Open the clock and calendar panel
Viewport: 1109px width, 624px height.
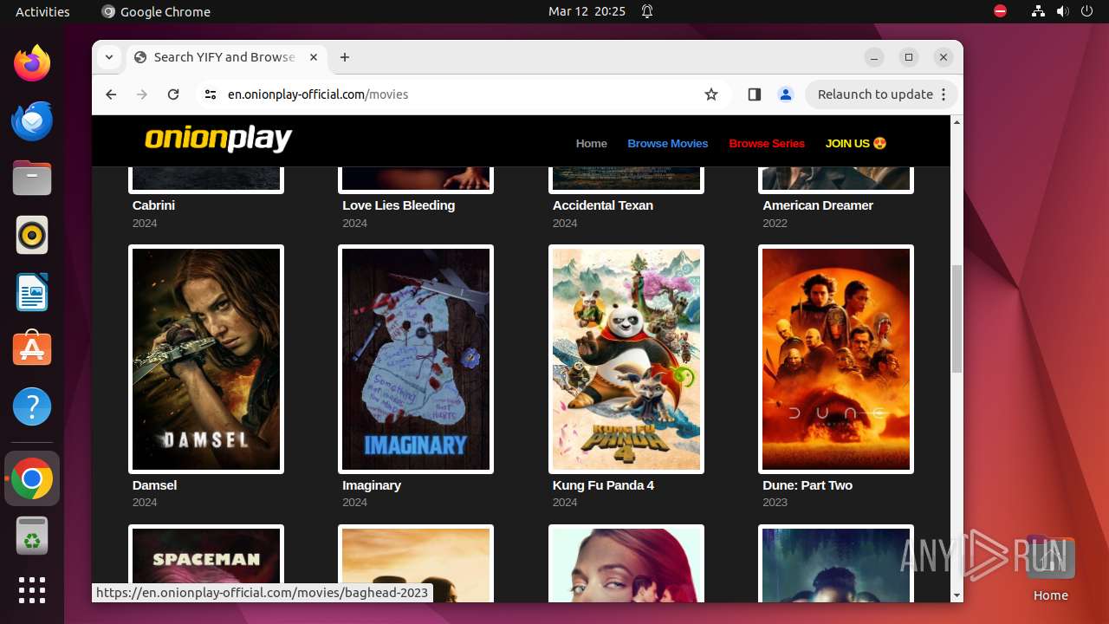pos(587,11)
